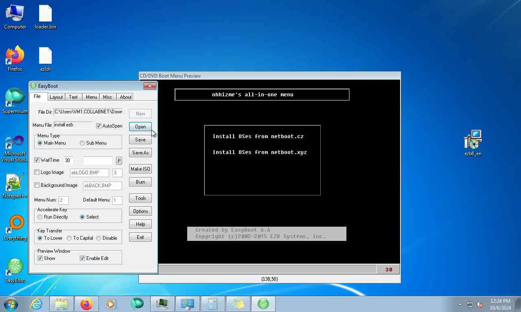Click the EasyBoot title bar app icon
Viewport: 521px width, 312px height.
pyautogui.click(x=33, y=86)
